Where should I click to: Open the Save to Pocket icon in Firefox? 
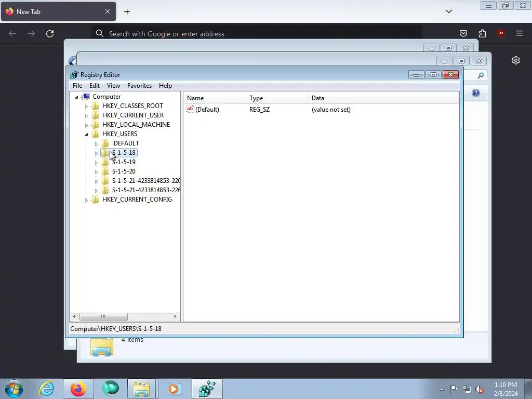pyautogui.click(x=463, y=33)
